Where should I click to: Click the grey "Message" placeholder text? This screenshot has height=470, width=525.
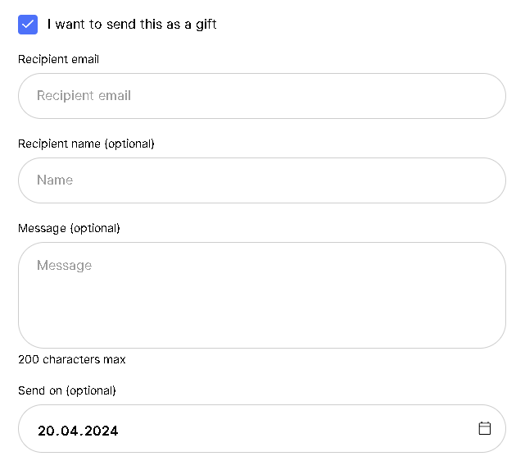[64, 266]
